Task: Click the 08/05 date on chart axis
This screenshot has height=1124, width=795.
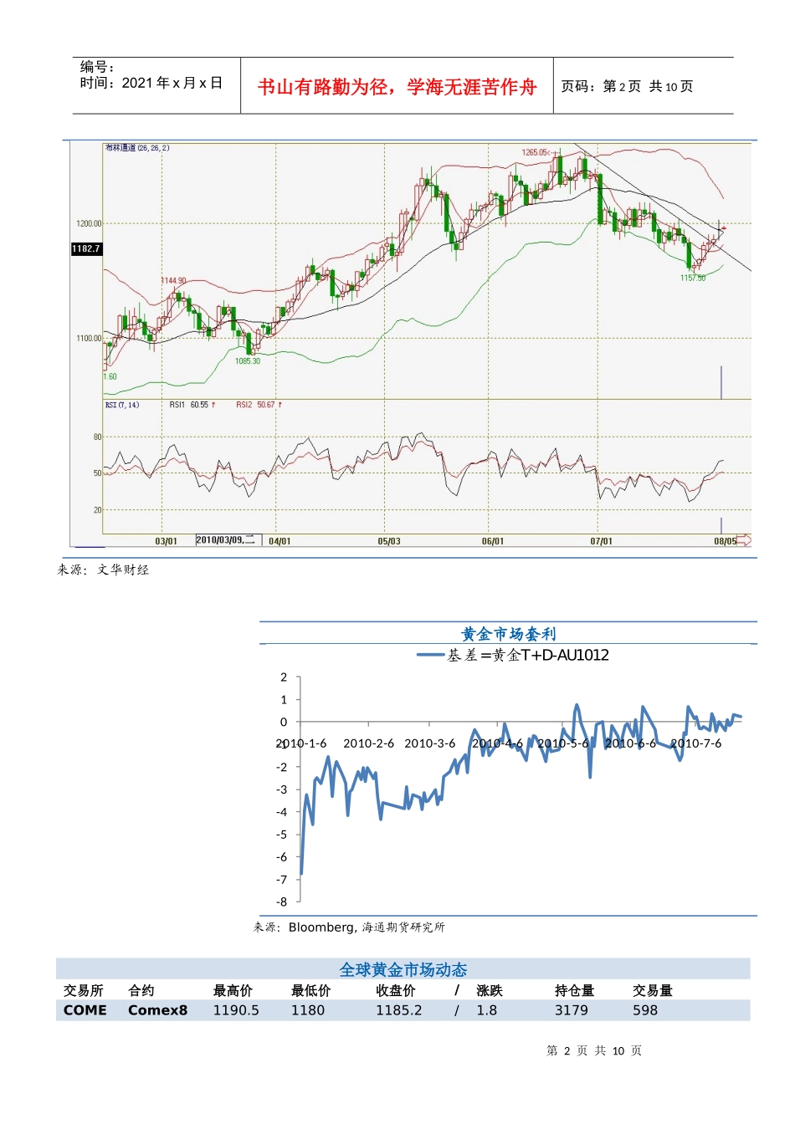Action: pyautogui.click(x=725, y=541)
